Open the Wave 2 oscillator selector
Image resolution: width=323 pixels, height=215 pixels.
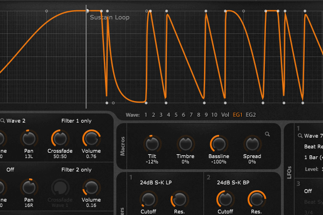click(x=16, y=121)
